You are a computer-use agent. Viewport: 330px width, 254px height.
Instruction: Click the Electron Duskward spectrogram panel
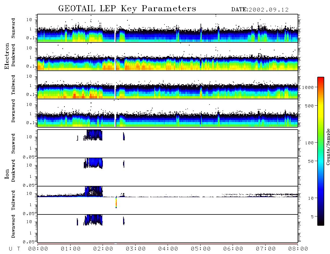[x=168, y=56]
